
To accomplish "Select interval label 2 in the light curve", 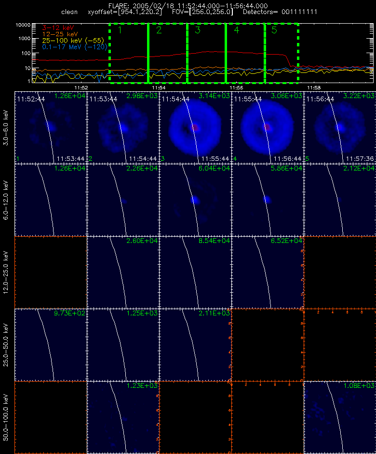I will pos(159,30).
